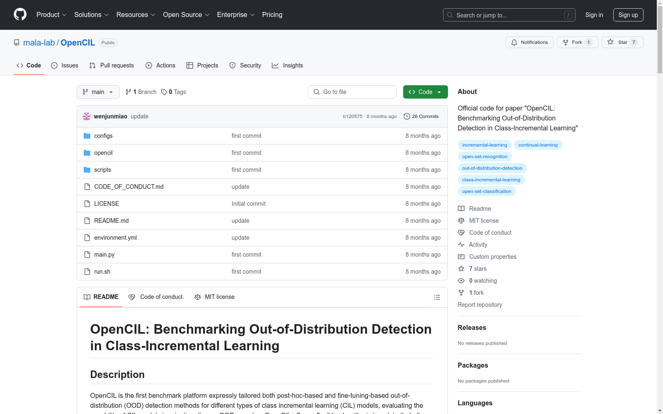Open the Security tab
Viewport: 663px width, 414px height.
click(245, 65)
